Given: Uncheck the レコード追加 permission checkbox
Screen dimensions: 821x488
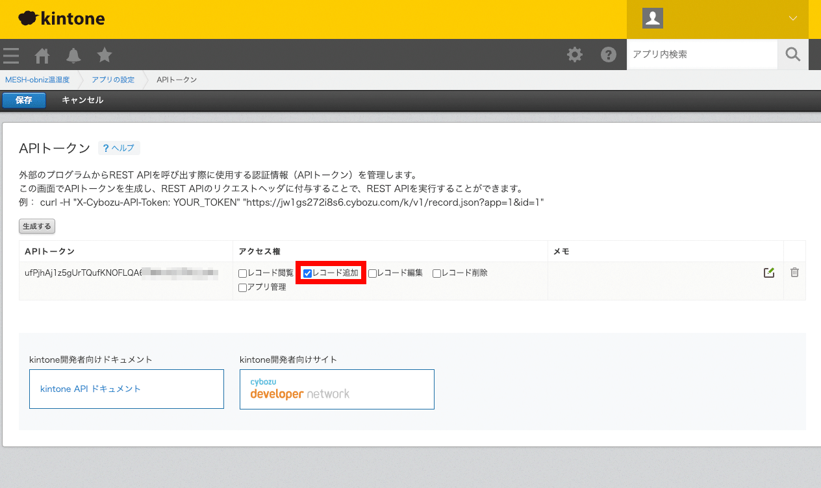Looking at the screenshot, I should click(308, 273).
